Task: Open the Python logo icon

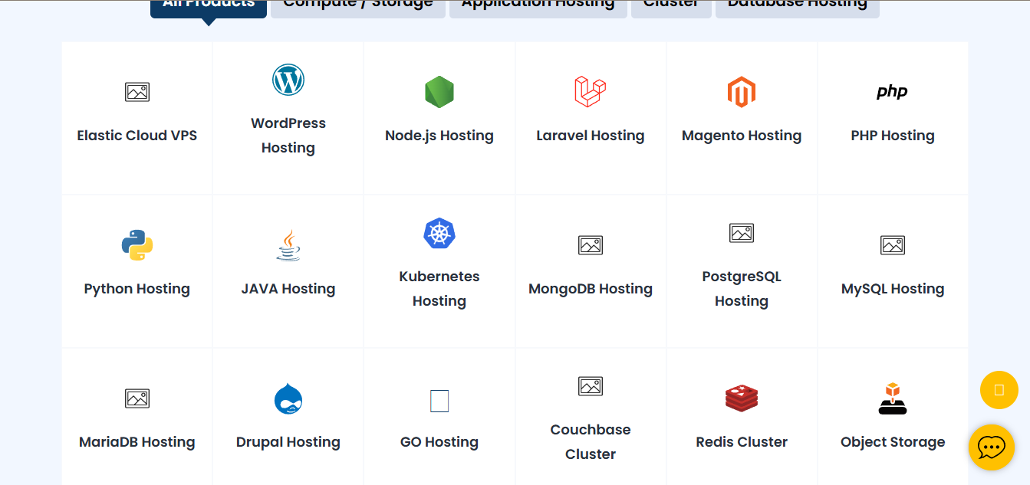Action: coord(137,245)
